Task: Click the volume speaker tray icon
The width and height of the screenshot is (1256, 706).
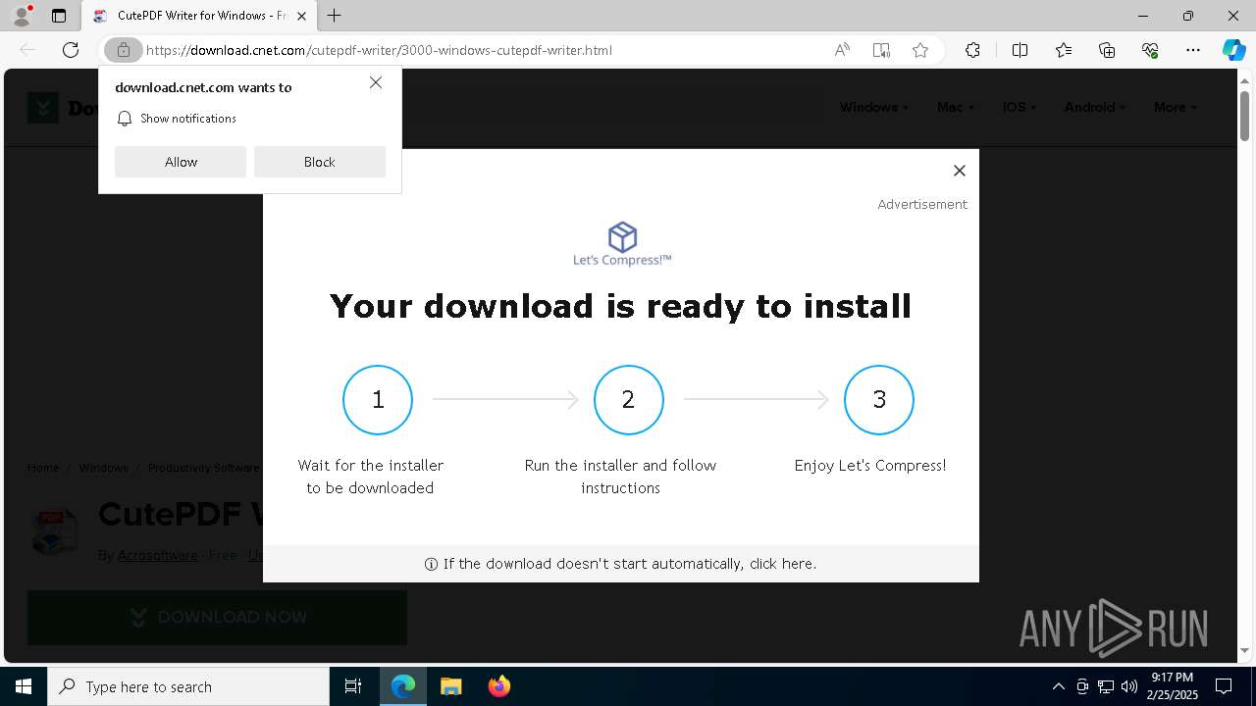Action: tap(1129, 686)
